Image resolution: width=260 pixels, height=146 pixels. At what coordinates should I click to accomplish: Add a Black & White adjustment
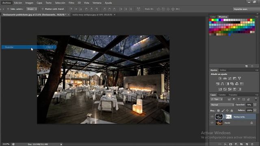tap(227, 84)
